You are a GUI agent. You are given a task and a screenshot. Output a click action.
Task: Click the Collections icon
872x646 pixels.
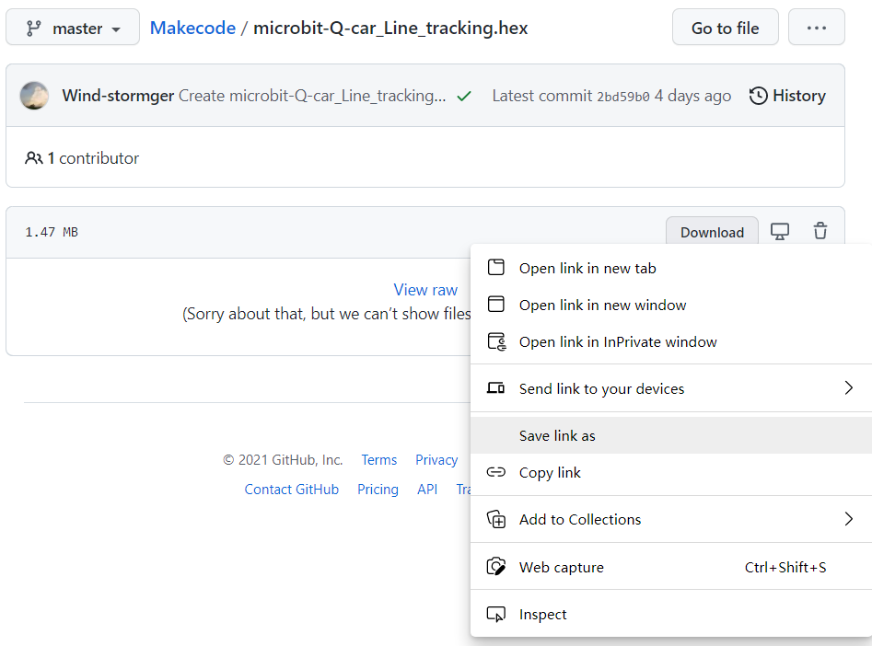[x=496, y=519]
